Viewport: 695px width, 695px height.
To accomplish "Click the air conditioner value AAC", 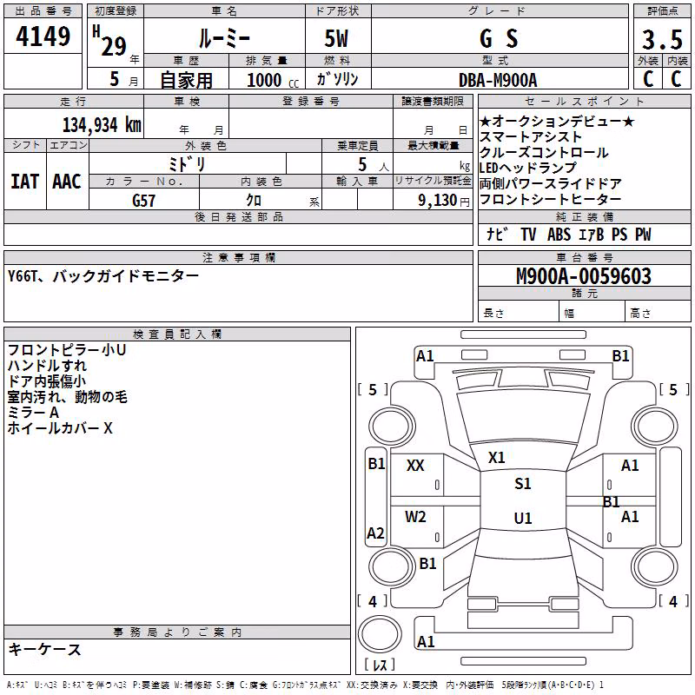I will (x=67, y=182).
